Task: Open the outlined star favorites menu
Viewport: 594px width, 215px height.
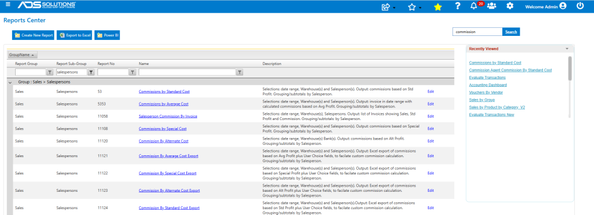Action: click(412, 7)
